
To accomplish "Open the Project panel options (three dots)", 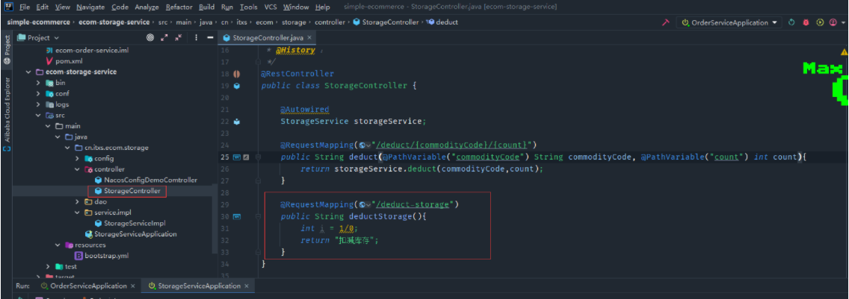I will pos(196,38).
